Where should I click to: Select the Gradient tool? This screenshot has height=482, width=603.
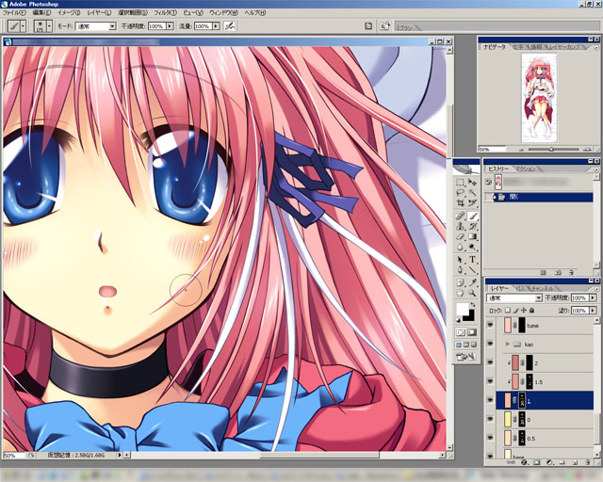(x=472, y=237)
